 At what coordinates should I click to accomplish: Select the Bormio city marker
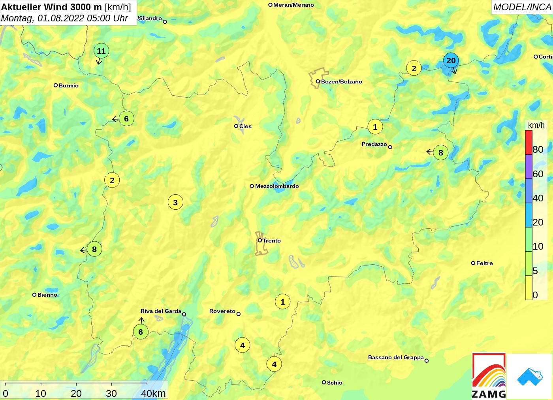(56, 85)
